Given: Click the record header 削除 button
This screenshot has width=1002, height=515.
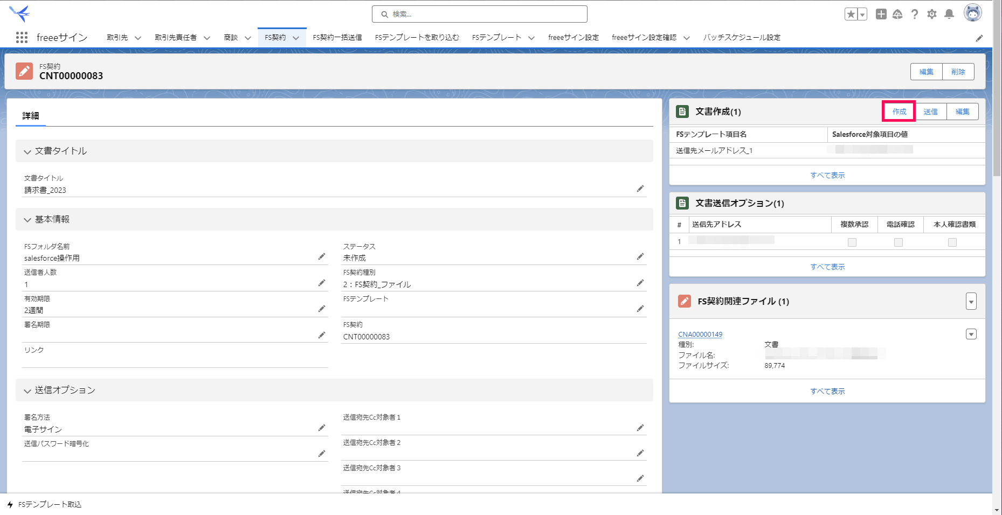Looking at the screenshot, I should click(958, 72).
